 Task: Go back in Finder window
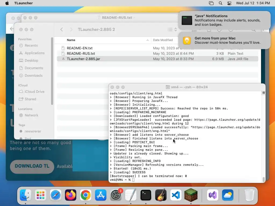[x=61, y=30]
